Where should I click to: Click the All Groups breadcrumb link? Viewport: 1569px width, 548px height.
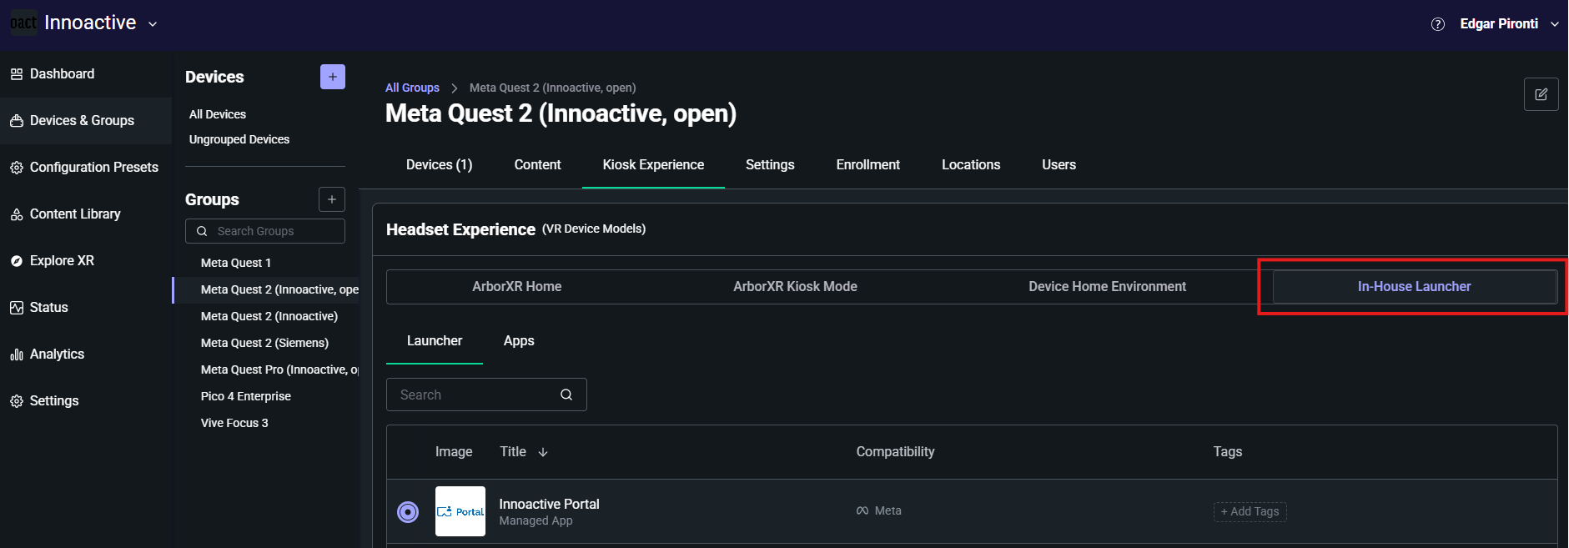point(412,88)
